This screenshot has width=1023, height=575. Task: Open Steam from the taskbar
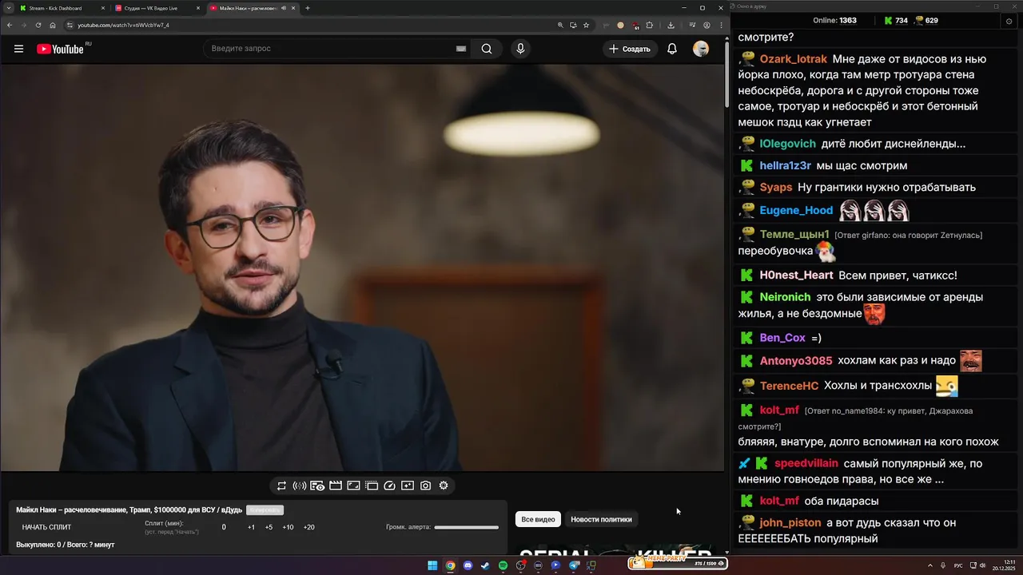pos(485,565)
